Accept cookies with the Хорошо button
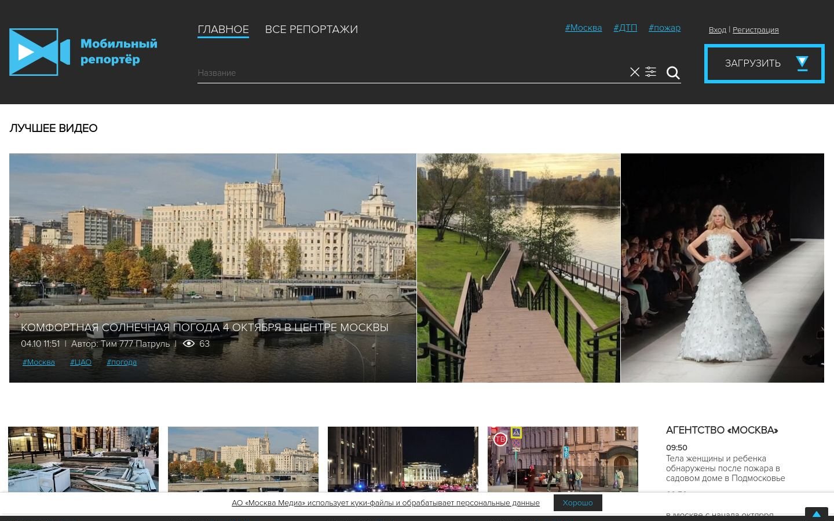Viewport: 834px width, 521px height. 578,503
